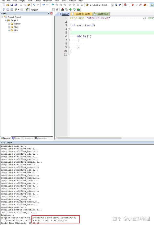This screenshot has height=225, width=154.
Task: Open Manage Run-Time Environment green diamond
Action: (70, 10)
